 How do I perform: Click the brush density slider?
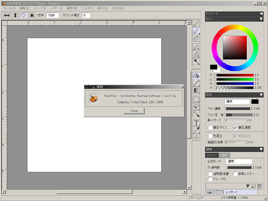(x=238, y=108)
